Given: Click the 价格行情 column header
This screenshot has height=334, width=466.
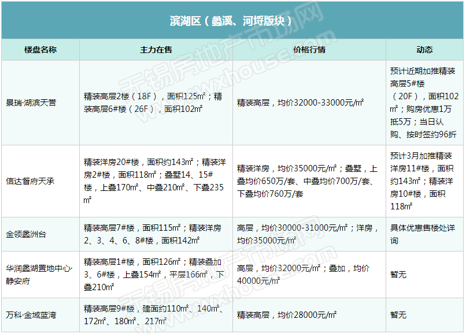Looking at the screenshot, I should [x=309, y=50].
